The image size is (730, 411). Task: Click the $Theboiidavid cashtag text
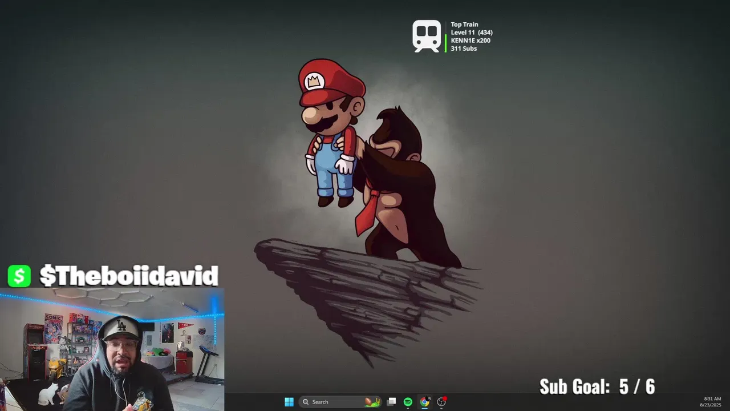(x=129, y=276)
